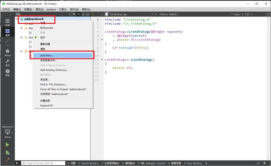Open the project view selector dropdown
This screenshot has height=166, width=271.
(x=70, y=14)
